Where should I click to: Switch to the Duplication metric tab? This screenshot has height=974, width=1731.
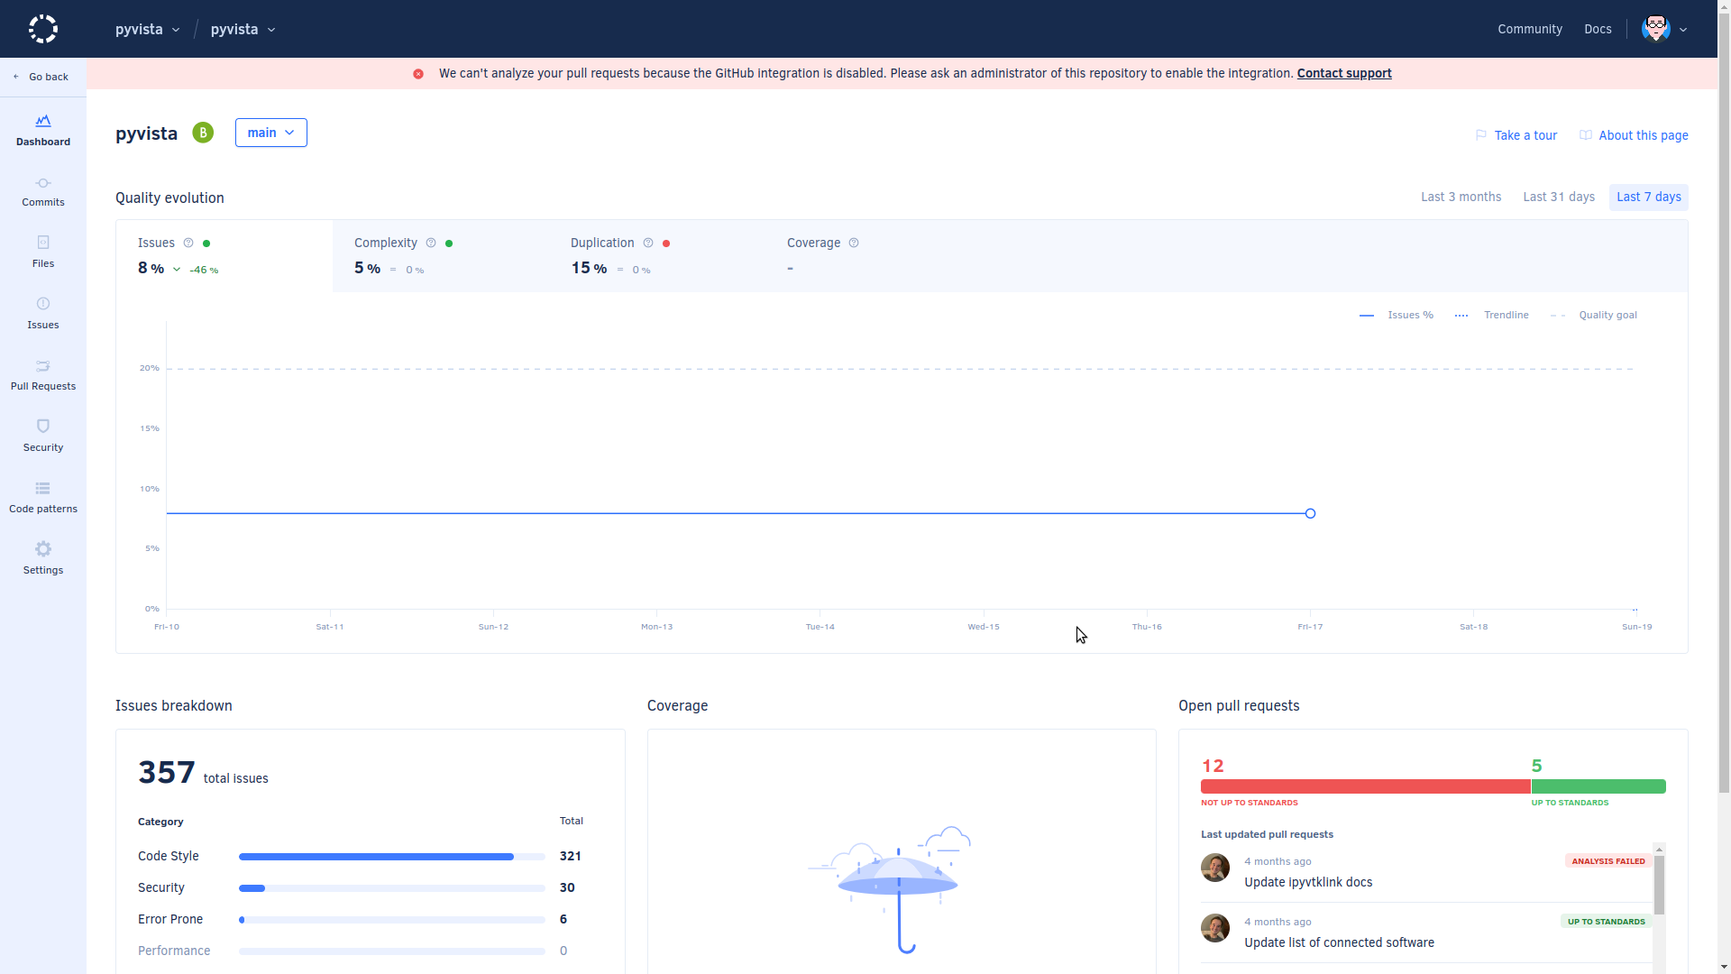point(657,256)
